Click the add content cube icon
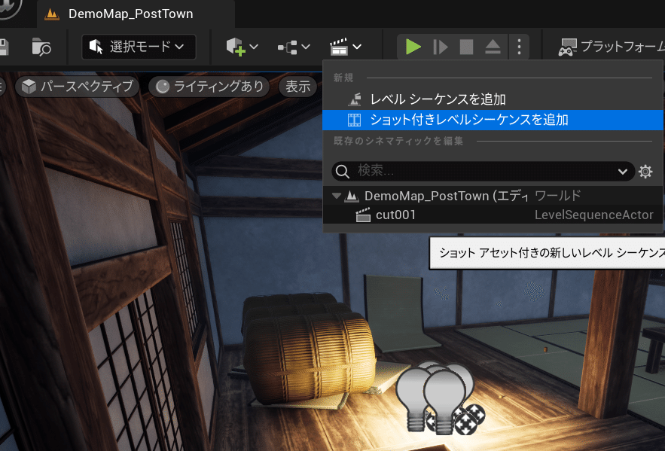 (x=236, y=47)
